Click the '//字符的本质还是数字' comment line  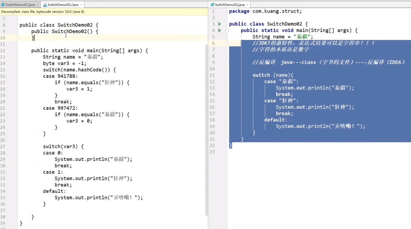click(281, 49)
